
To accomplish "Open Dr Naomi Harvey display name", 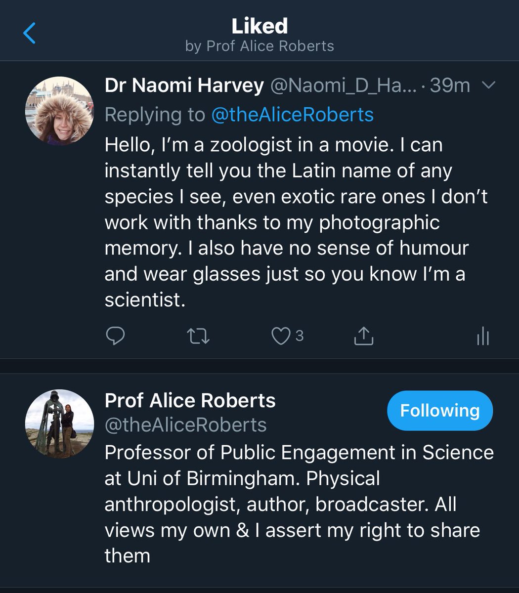I will 184,86.
